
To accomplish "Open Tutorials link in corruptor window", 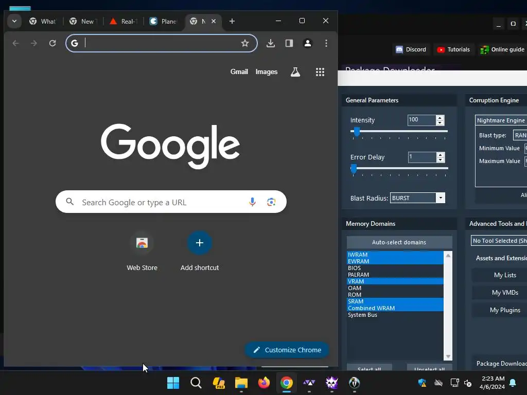I will (x=453, y=49).
